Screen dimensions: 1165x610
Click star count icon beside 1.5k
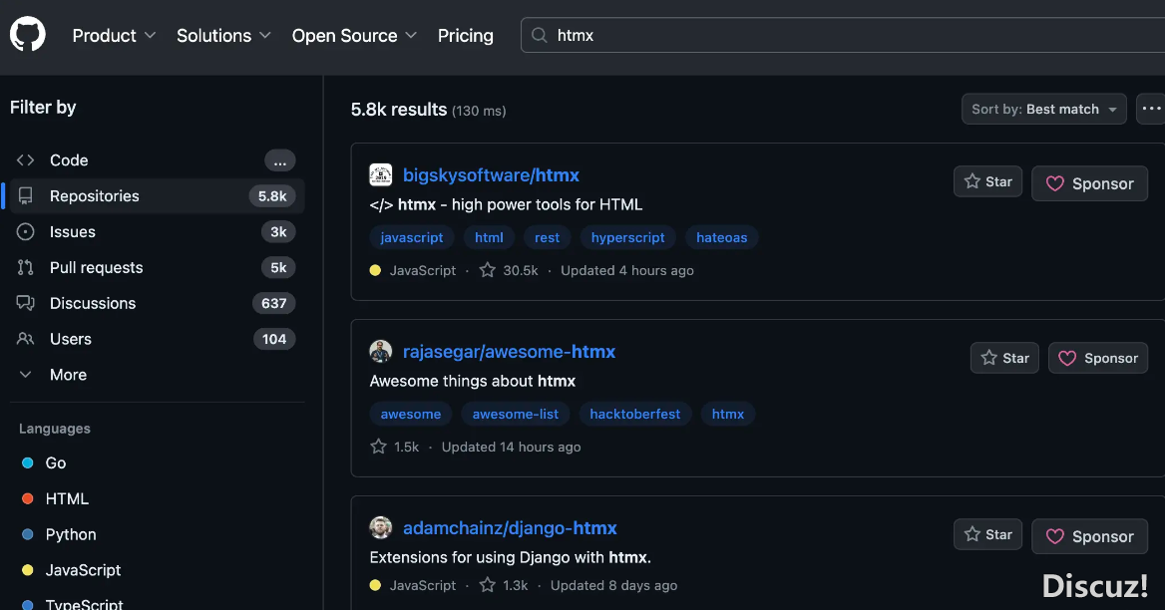[x=378, y=447]
